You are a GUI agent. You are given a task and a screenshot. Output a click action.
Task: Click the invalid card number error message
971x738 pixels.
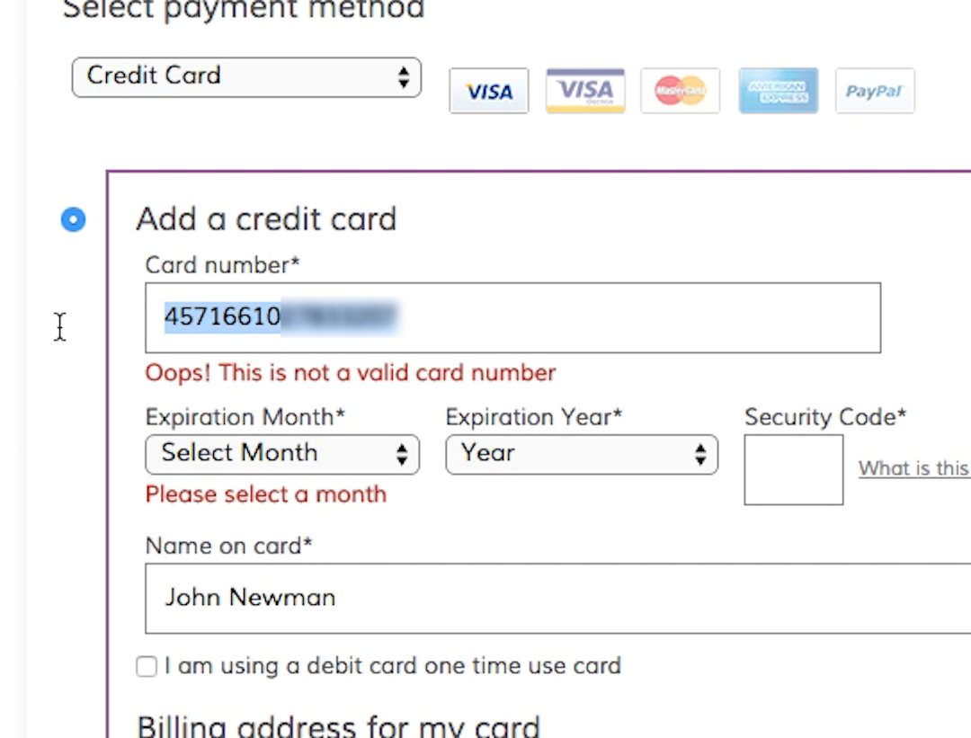[x=350, y=372]
